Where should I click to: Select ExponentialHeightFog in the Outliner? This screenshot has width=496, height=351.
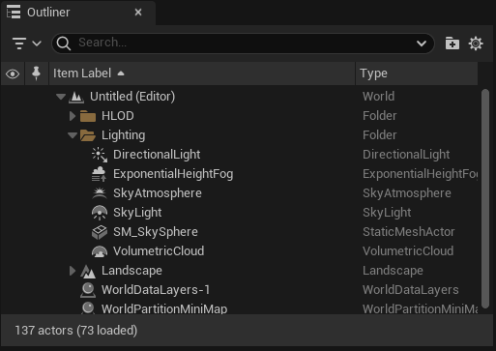coord(173,174)
